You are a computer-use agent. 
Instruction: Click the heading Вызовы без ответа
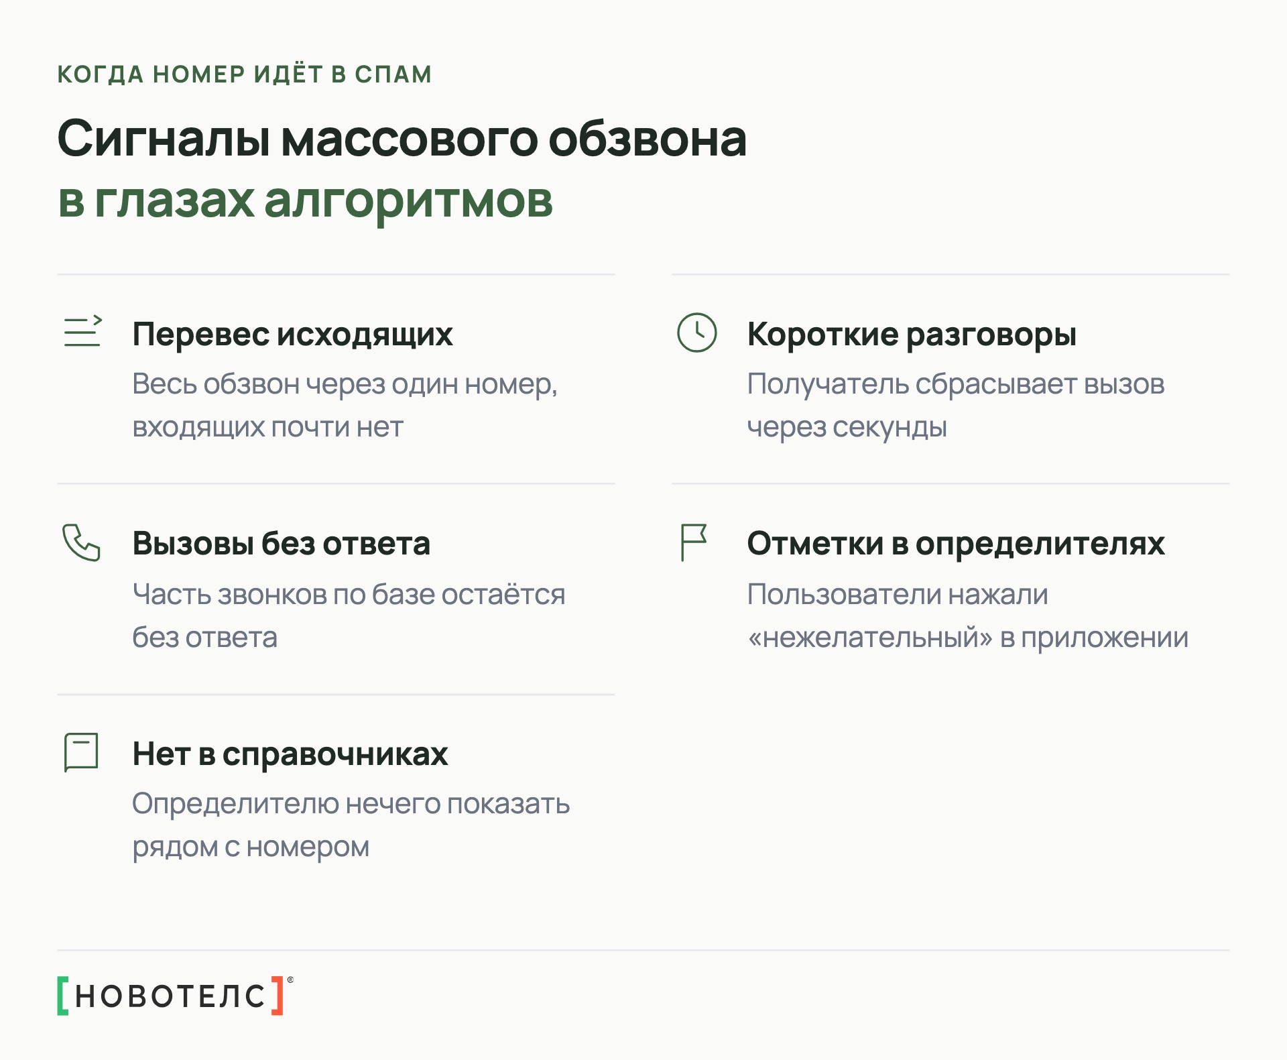pyautogui.click(x=281, y=544)
